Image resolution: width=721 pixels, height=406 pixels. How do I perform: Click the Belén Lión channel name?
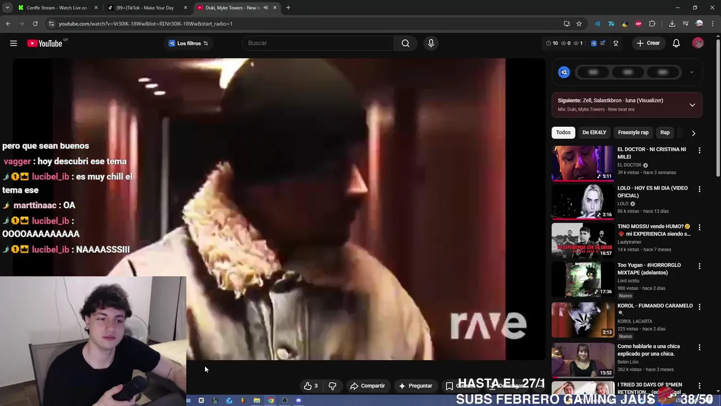click(x=630, y=362)
